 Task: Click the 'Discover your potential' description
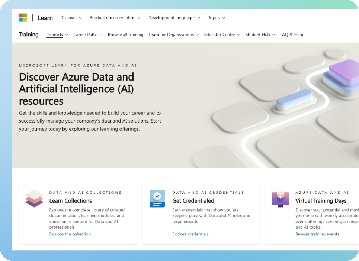[x=327, y=219]
